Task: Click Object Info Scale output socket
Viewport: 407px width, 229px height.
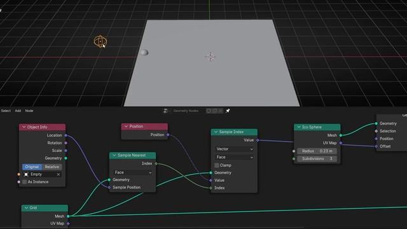Action: click(66, 151)
